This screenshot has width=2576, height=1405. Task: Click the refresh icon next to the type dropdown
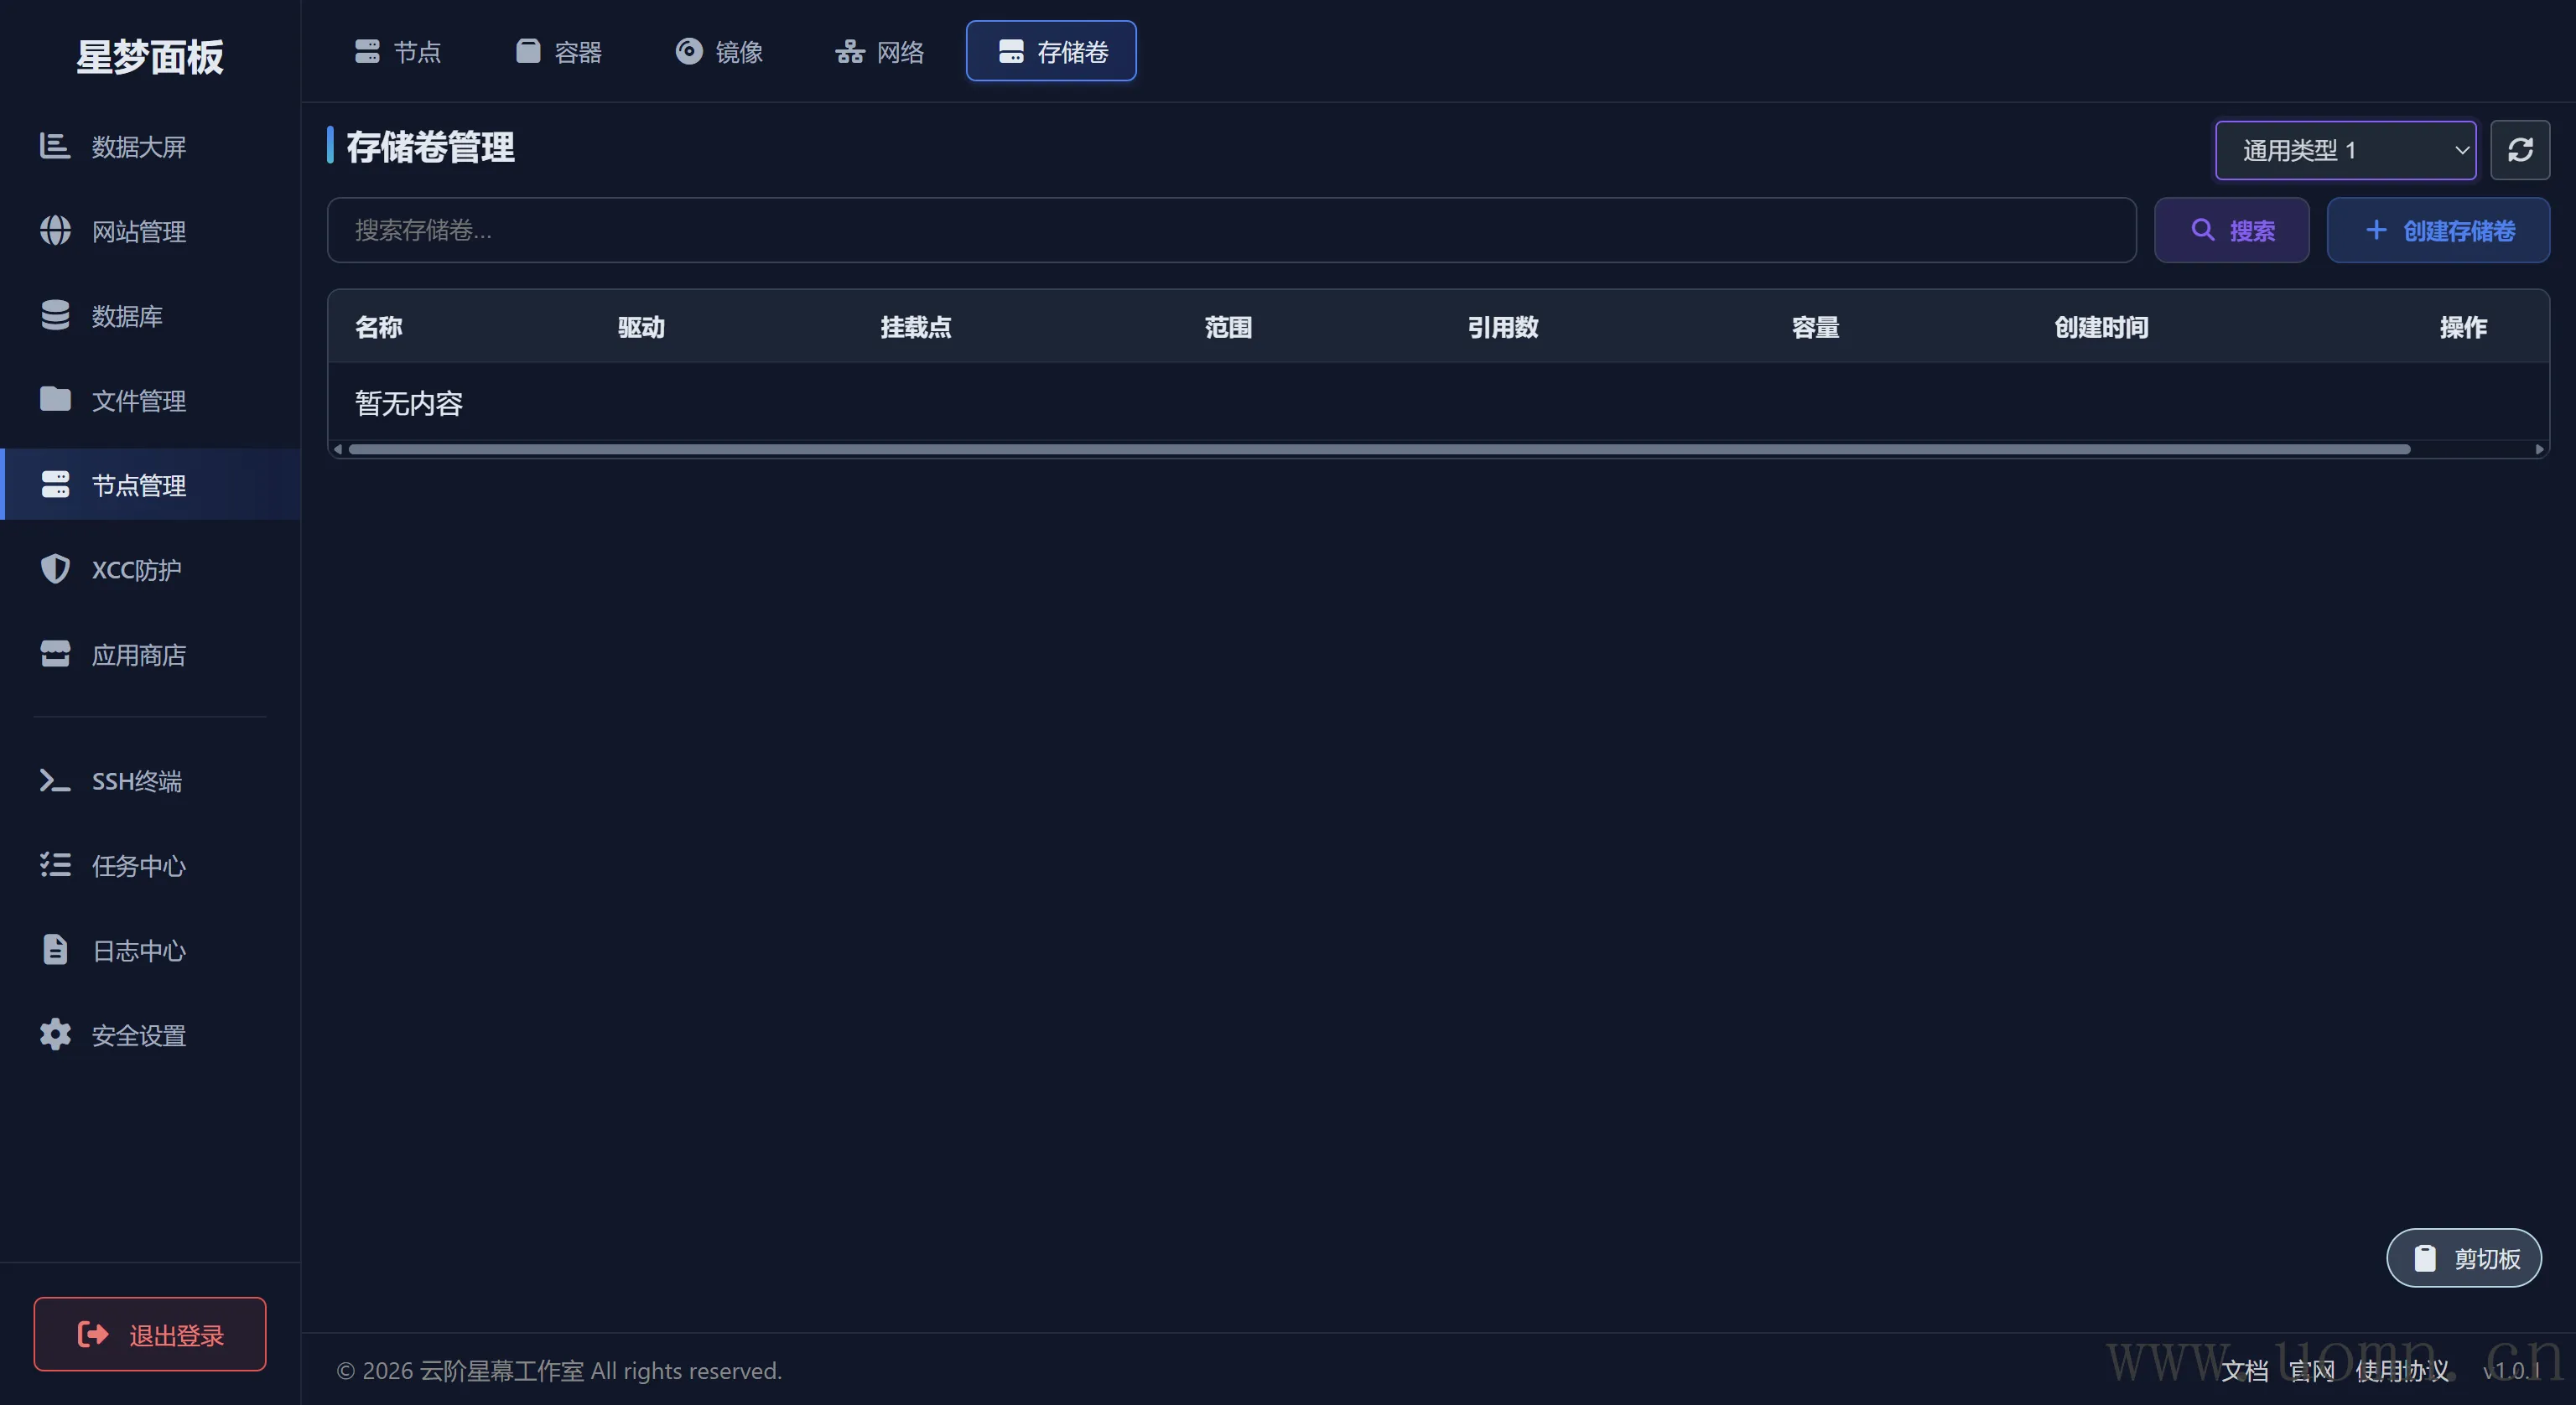tap(2519, 150)
